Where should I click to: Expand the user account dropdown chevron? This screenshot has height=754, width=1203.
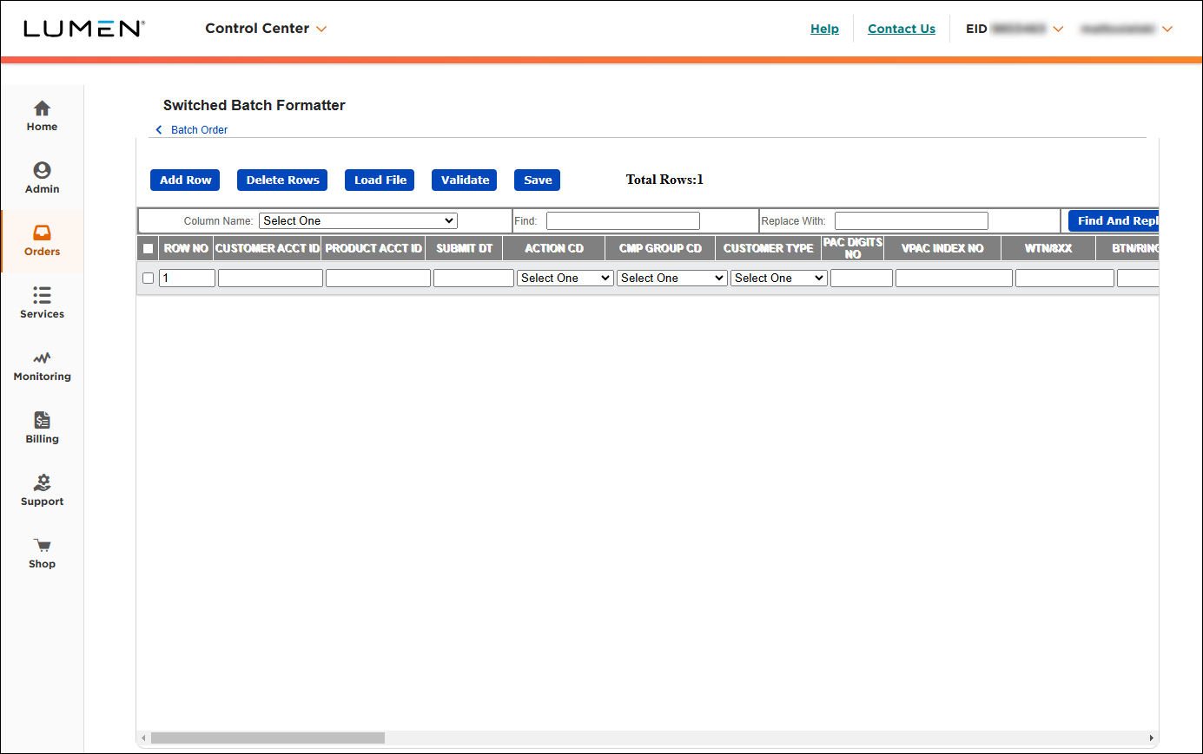[1167, 30]
